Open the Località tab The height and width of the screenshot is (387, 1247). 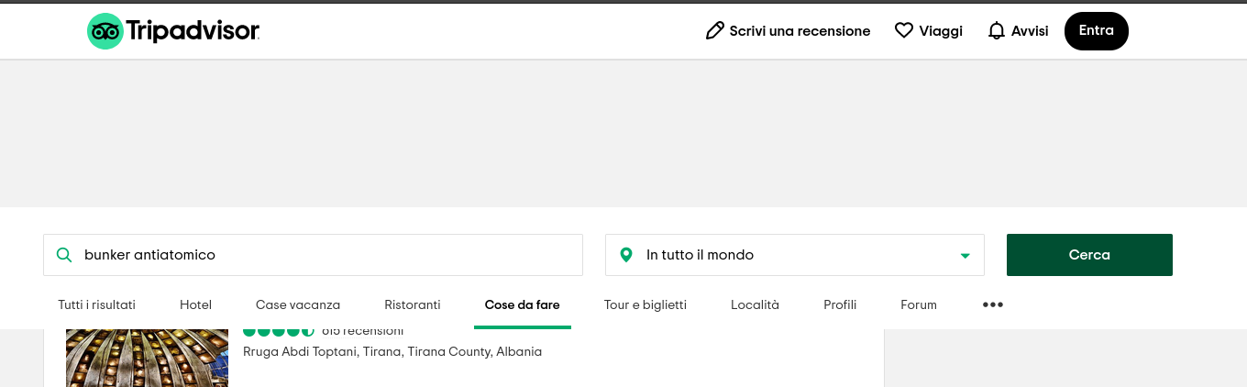click(755, 304)
